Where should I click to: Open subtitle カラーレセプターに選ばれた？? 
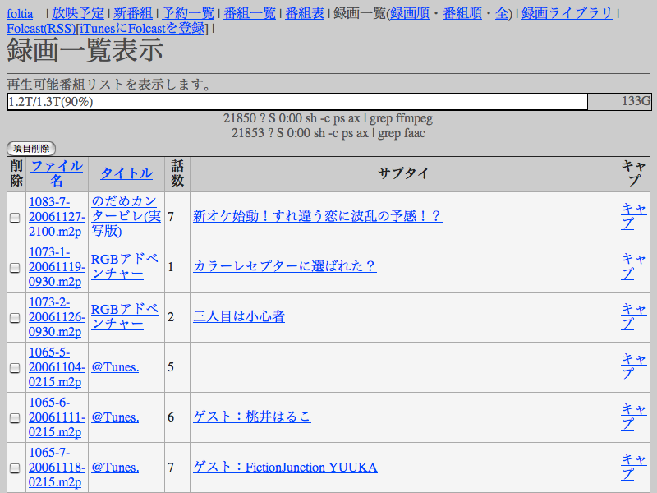(284, 266)
